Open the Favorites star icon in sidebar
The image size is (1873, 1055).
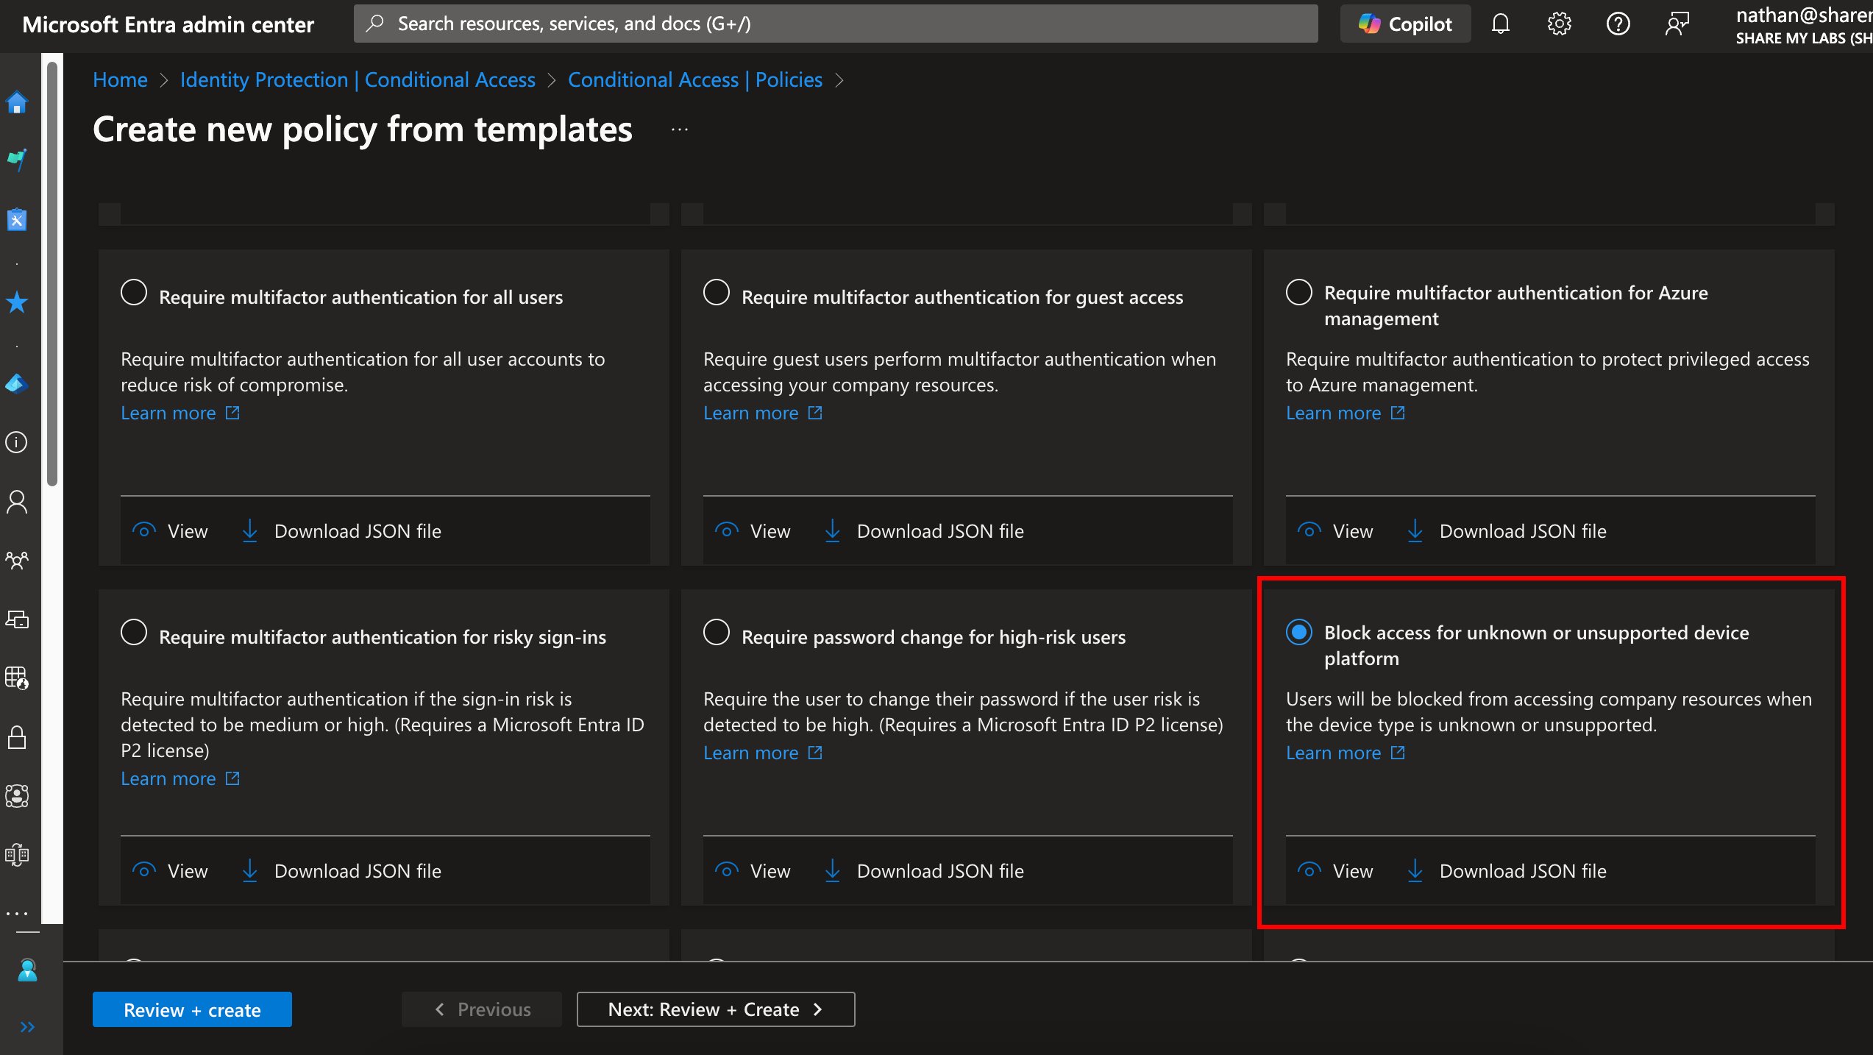click(x=17, y=302)
